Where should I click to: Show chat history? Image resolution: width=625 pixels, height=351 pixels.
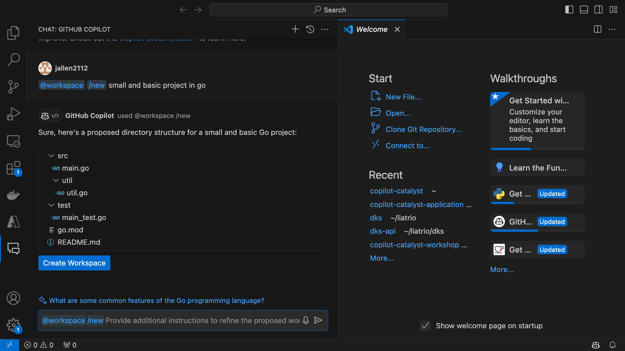(x=310, y=29)
